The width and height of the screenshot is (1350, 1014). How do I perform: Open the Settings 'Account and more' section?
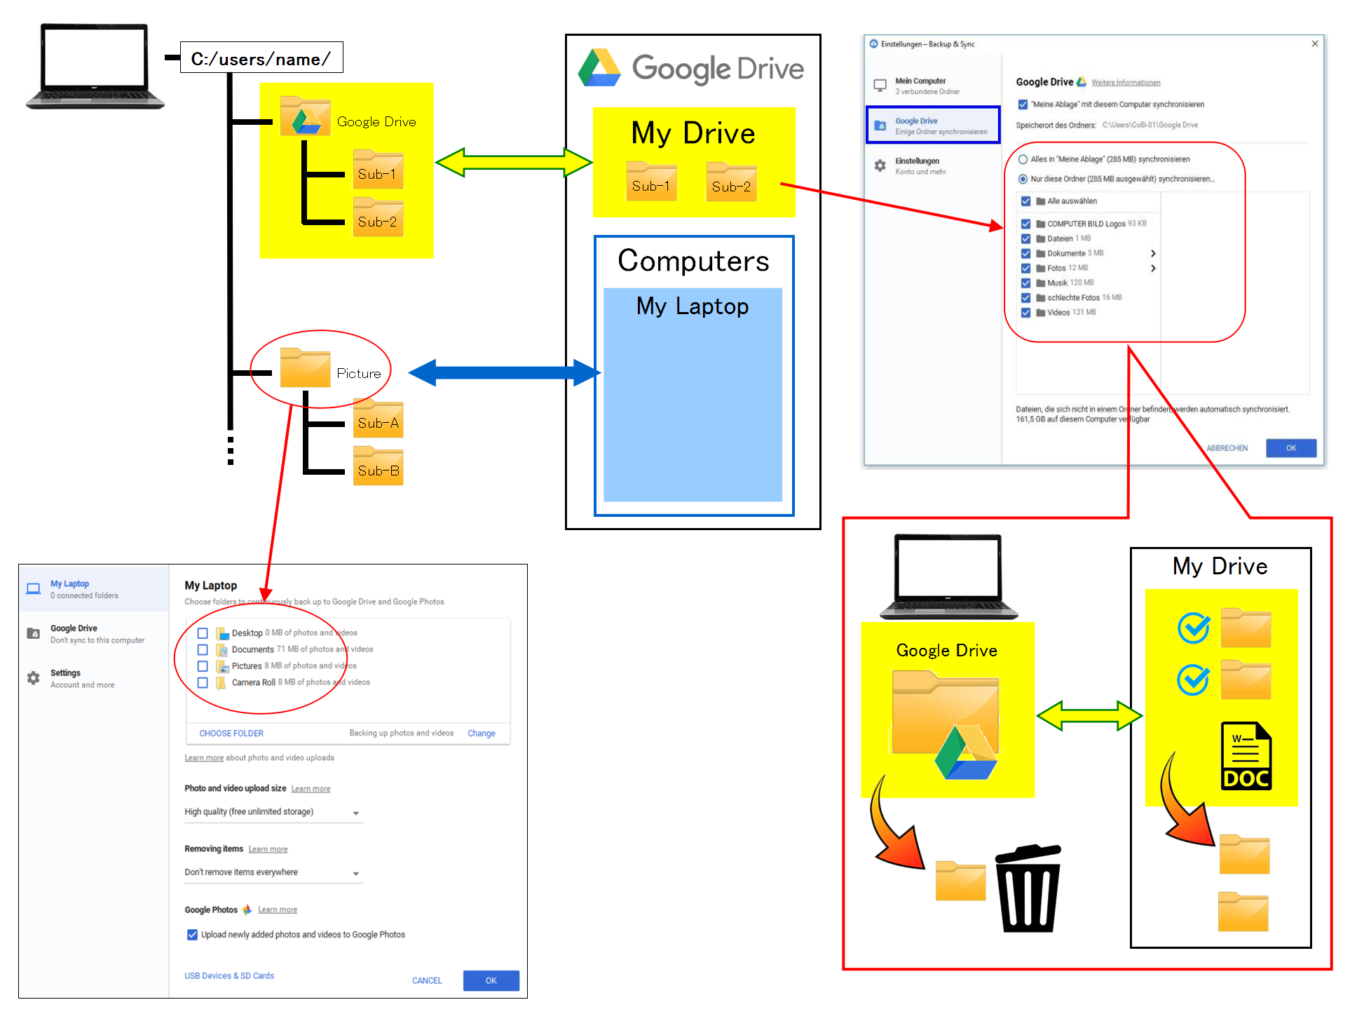pyautogui.click(x=94, y=678)
